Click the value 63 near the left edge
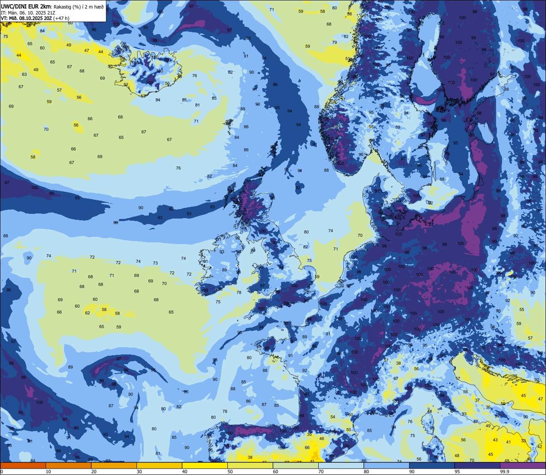 [x=24, y=74]
